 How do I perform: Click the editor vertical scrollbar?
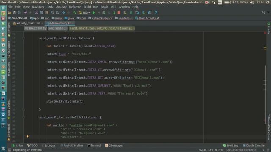click(265, 95)
